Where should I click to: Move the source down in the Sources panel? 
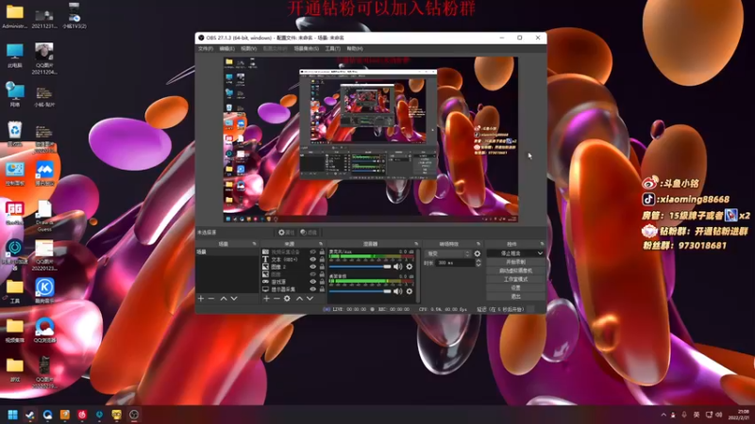310,299
